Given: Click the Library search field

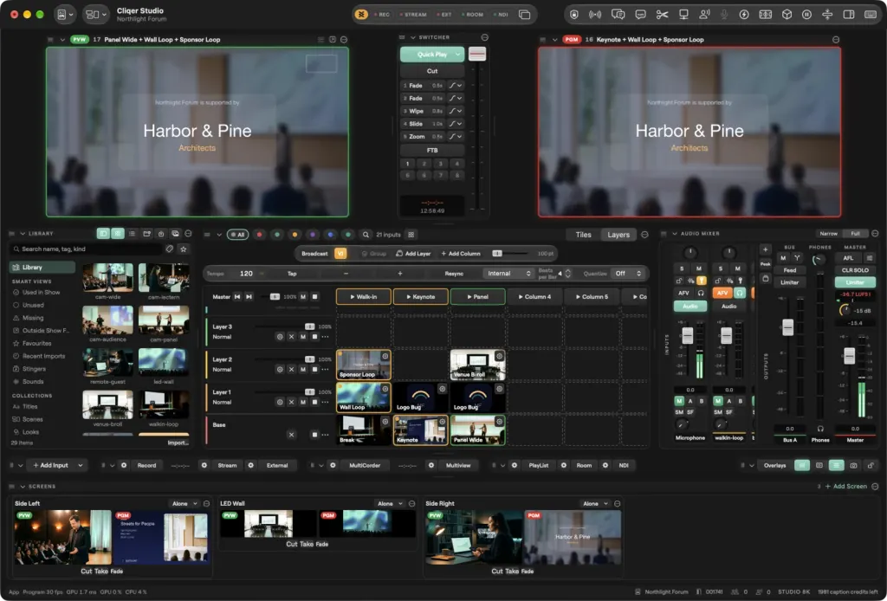Looking at the screenshot, I should (86, 249).
